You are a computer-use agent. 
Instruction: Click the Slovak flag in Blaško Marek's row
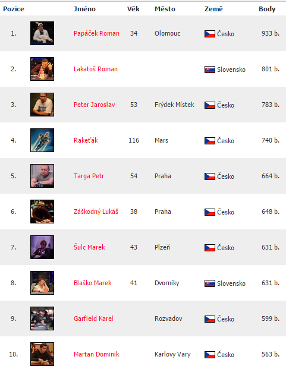[x=210, y=283]
